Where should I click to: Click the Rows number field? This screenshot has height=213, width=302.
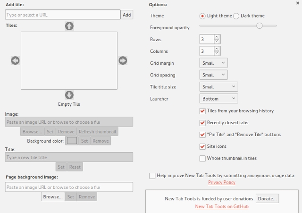(x=207, y=39)
